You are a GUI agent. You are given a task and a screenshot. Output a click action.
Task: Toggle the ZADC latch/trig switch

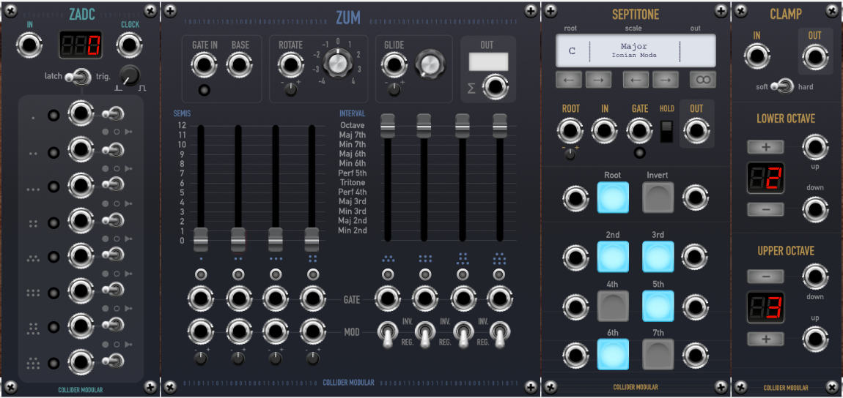78,78
